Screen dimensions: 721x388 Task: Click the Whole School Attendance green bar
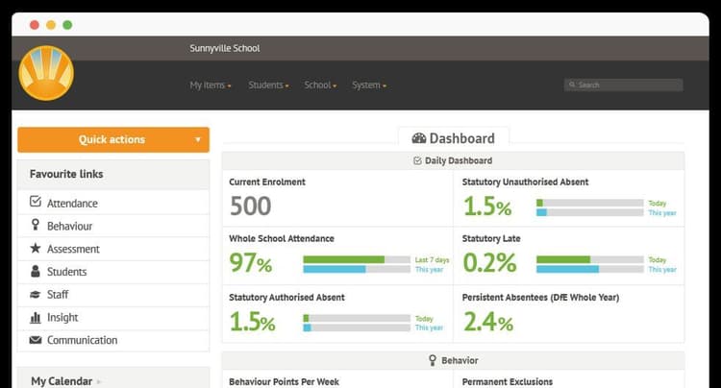point(343,259)
